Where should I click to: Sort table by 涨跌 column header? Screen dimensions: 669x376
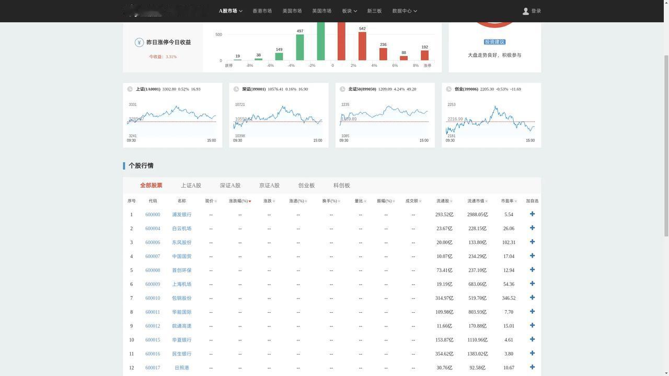tap(269, 201)
